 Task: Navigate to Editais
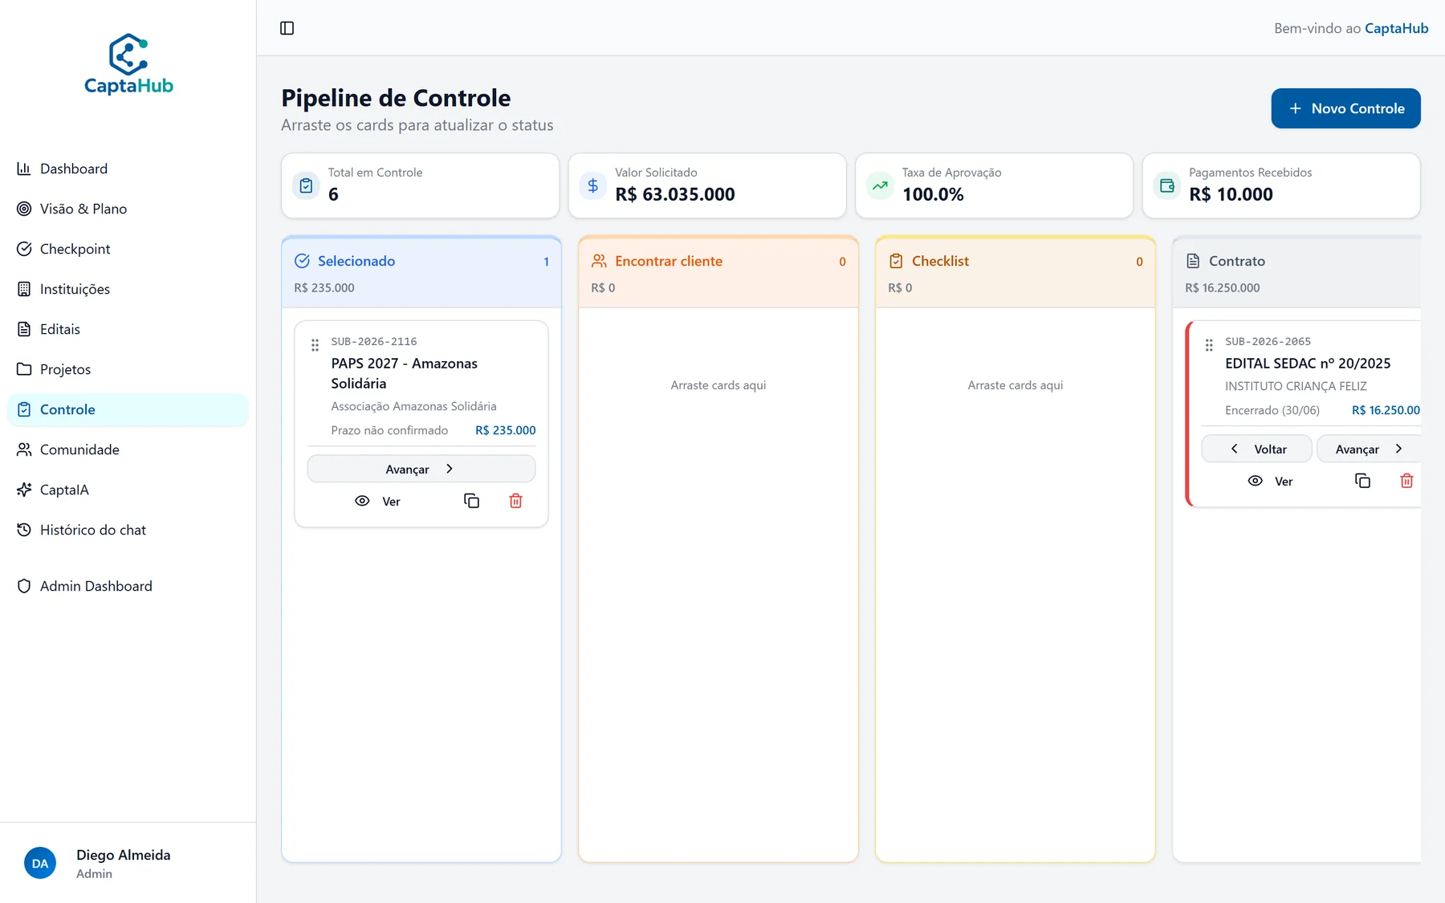[x=128, y=329]
